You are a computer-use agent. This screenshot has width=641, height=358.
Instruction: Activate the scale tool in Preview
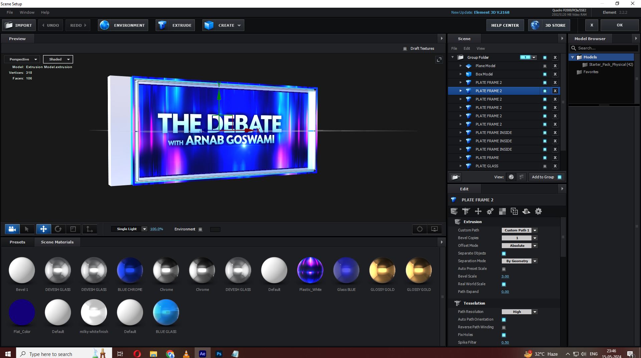tap(73, 229)
